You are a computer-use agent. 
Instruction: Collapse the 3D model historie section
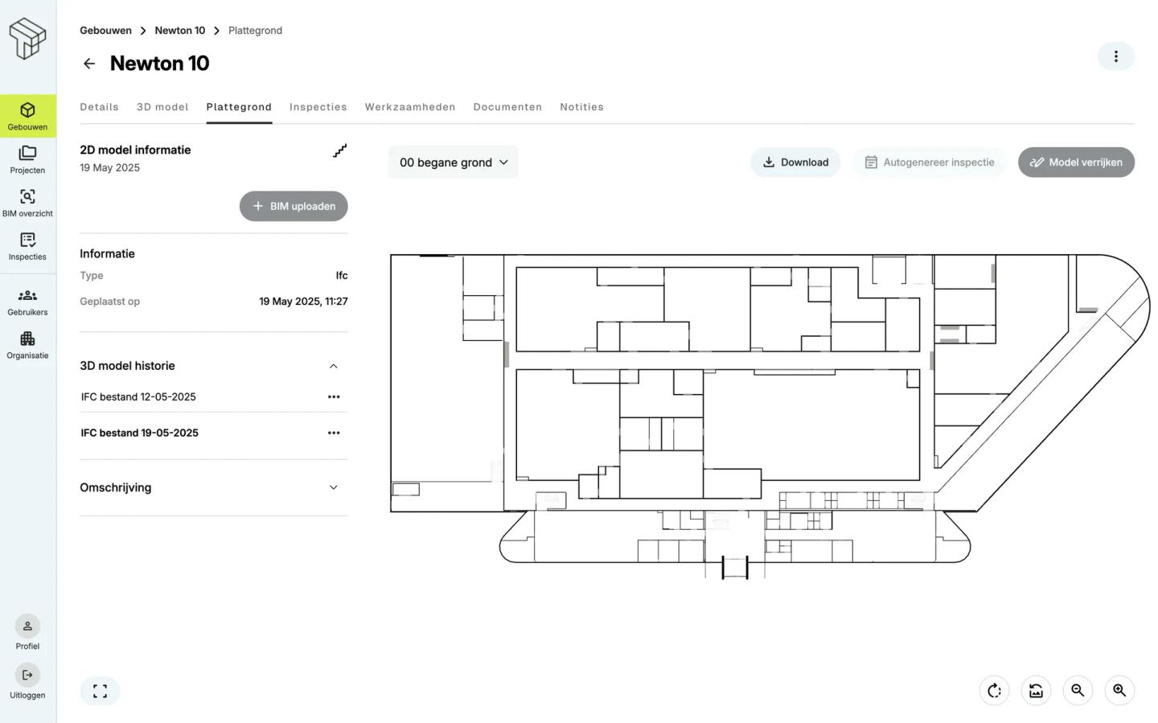[x=334, y=366]
